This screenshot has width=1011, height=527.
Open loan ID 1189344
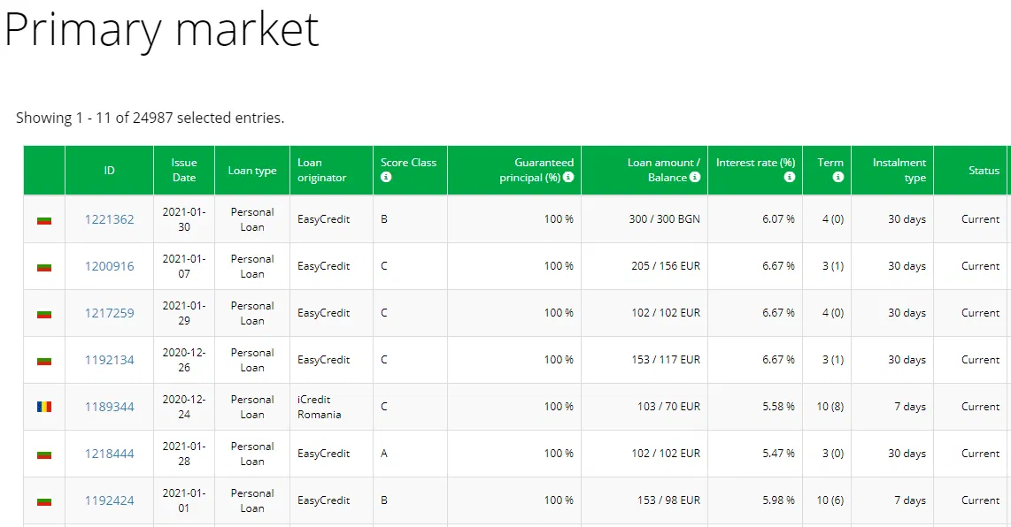109,407
